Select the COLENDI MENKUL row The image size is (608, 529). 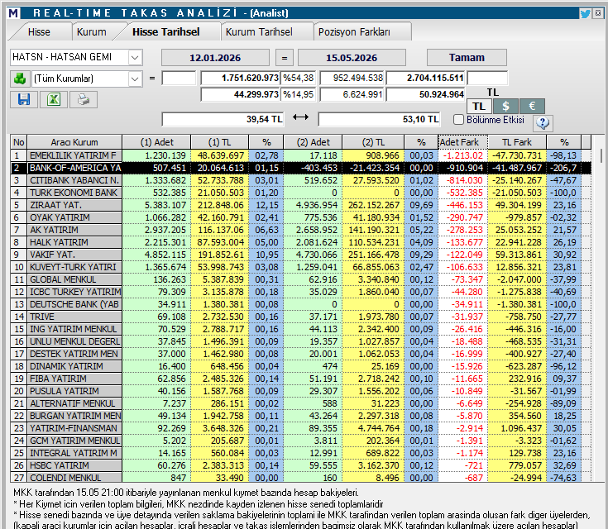[x=300, y=478]
